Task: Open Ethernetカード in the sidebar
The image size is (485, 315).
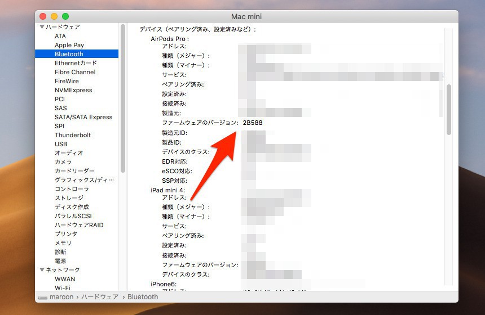Action: pos(76,63)
